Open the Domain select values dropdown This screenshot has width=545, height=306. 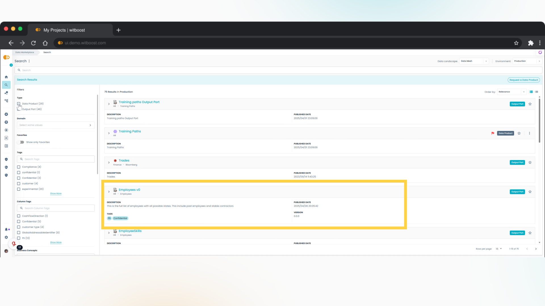coord(56,125)
